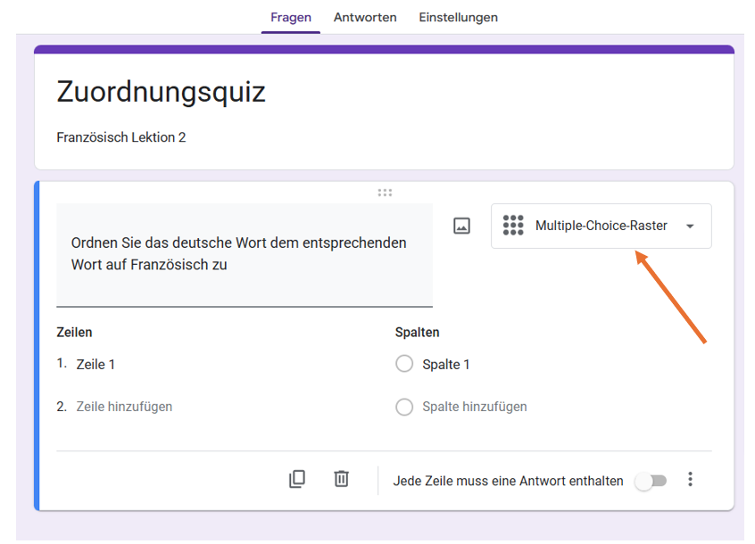
Task: Open the Einstellungen tab
Action: pyautogui.click(x=458, y=17)
